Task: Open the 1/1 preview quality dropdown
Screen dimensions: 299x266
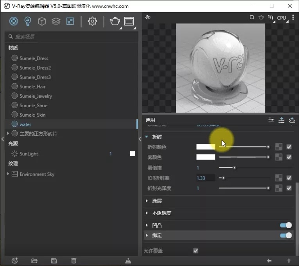Action: 271,18
